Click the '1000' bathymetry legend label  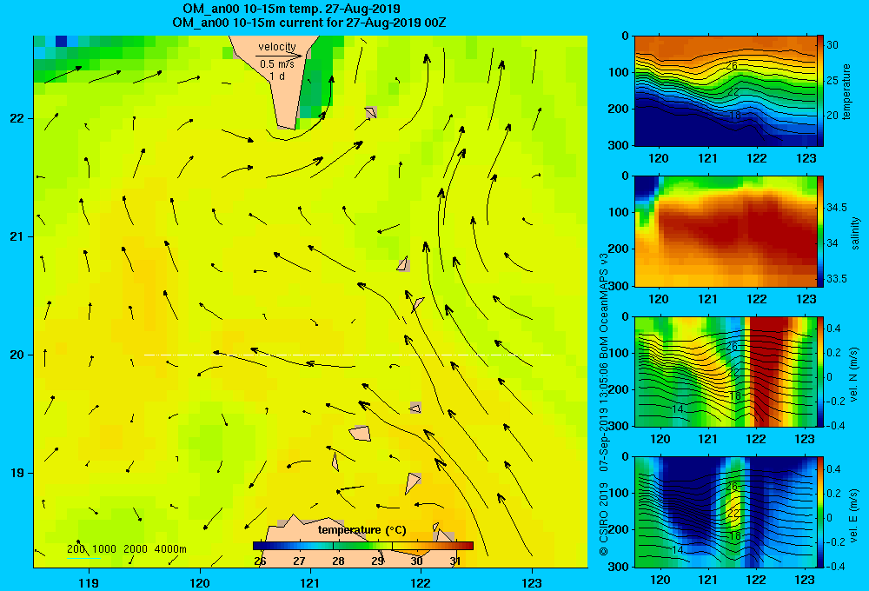coord(104,549)
